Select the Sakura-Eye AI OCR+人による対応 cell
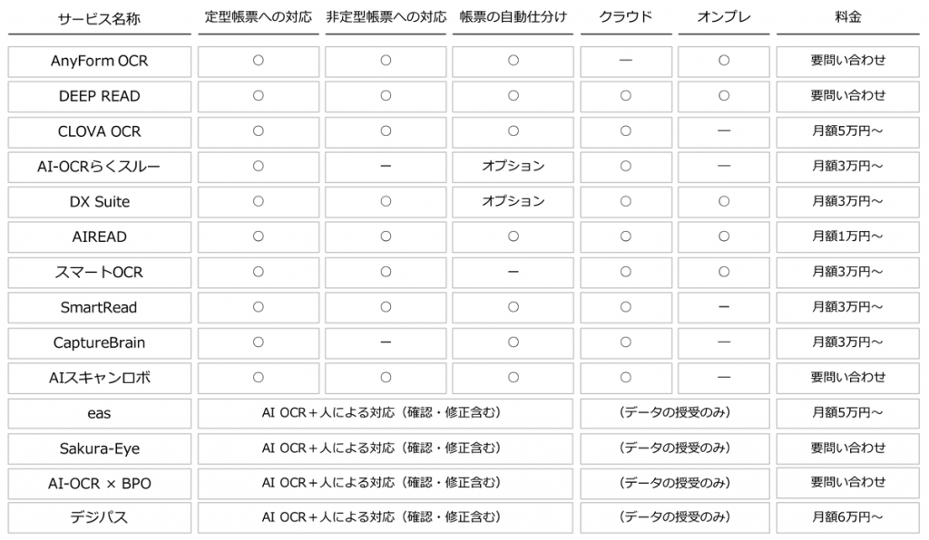Viewport: 929px width, 540px height. point(385,448)
